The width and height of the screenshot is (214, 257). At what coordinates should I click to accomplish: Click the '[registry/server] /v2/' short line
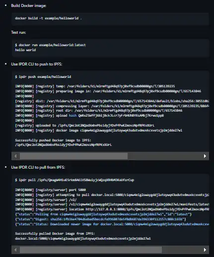(x=46, y=200)
